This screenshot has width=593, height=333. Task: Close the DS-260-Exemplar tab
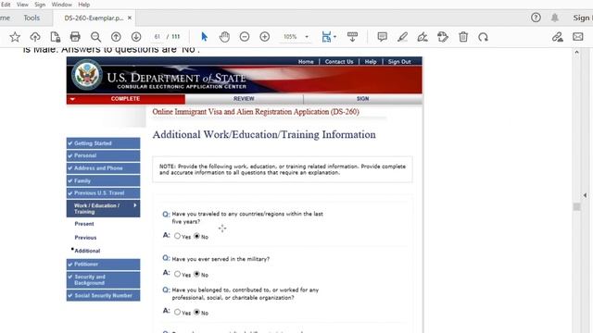pos(130,18)
